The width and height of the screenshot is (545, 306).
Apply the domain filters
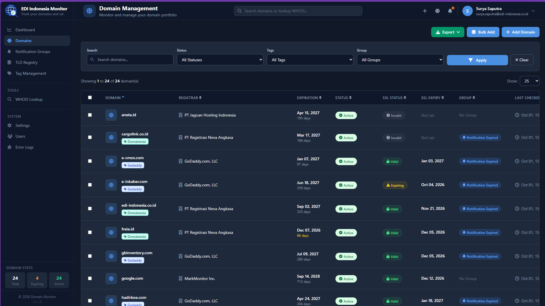[x=477, y=60]
